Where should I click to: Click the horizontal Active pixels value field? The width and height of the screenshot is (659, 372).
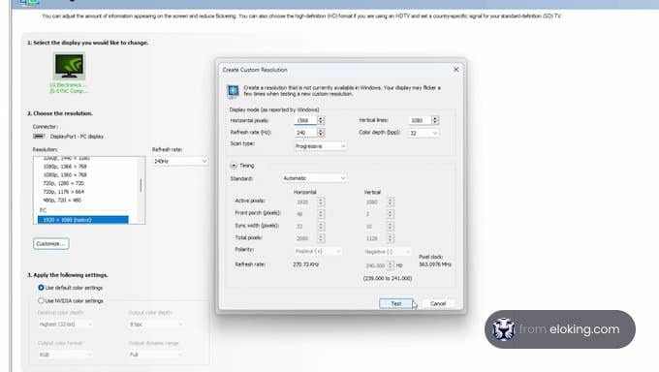pos(304,202)
